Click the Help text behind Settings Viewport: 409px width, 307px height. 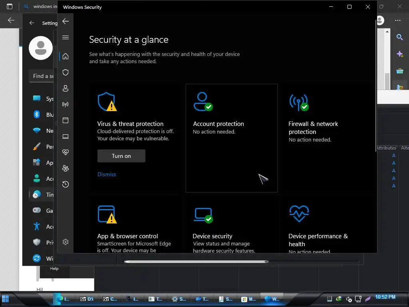pyautogui.click(x=54, y=268)
